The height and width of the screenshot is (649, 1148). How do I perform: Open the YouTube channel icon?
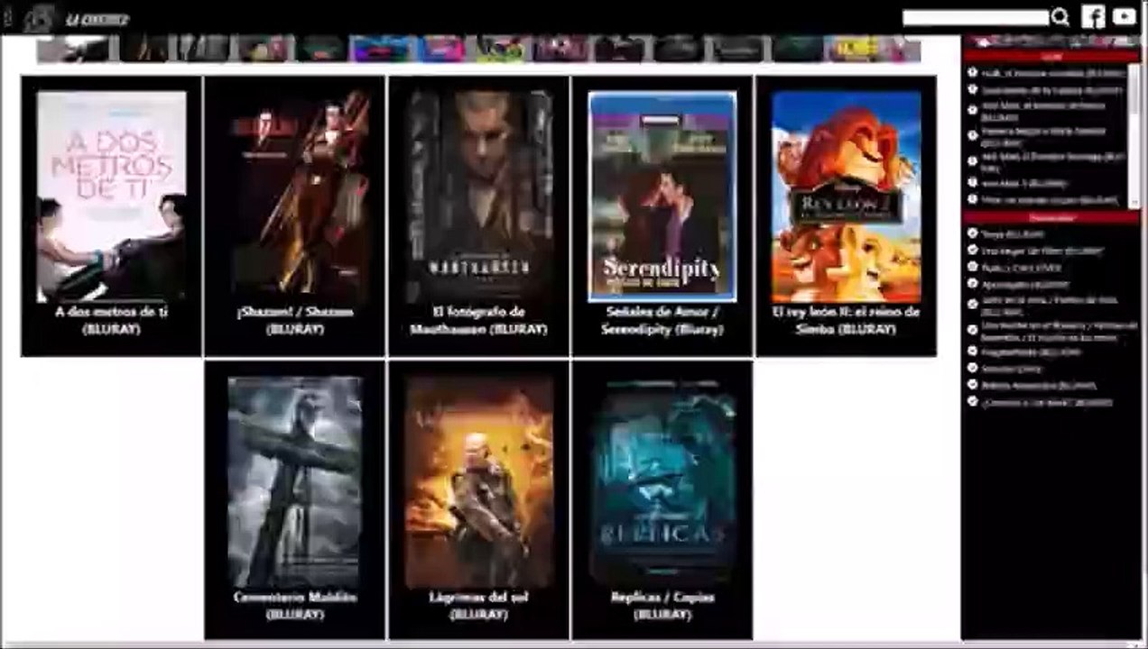(1125, 16)
